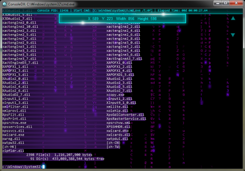Click file name XAudio2_7.dll

pos(119,91)
